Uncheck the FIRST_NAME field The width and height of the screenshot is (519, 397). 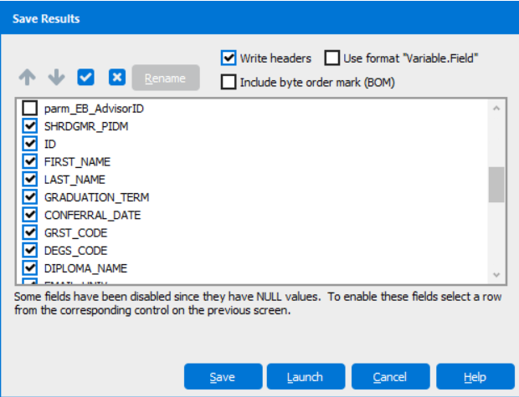click(30, 161)
